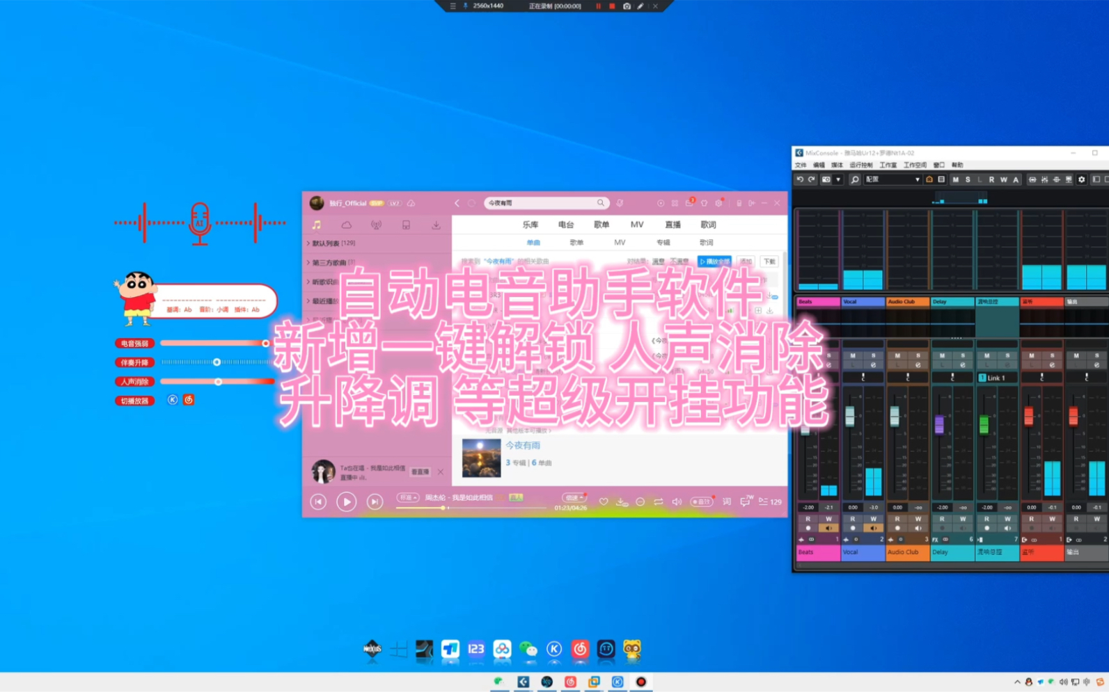Click the 下载 button in search results
The image size is (1109, 692).
coord(769,261)
